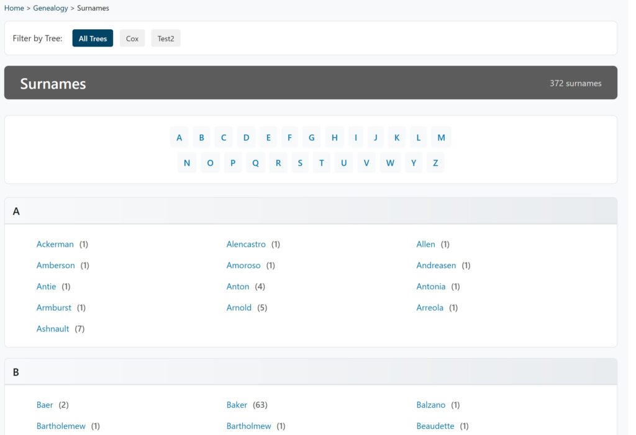The image size is (636, 435).
Task: View the Andreasen surname page
Action: 436,266
